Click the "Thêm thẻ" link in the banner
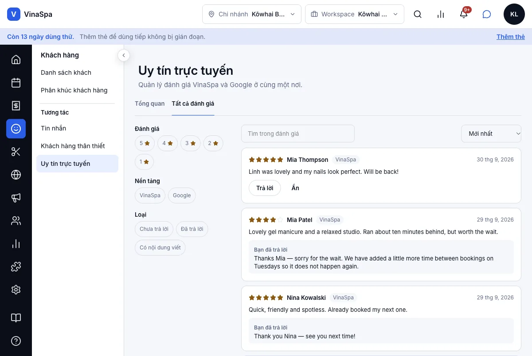Screen dimensions: 532x356 [511, 37]
